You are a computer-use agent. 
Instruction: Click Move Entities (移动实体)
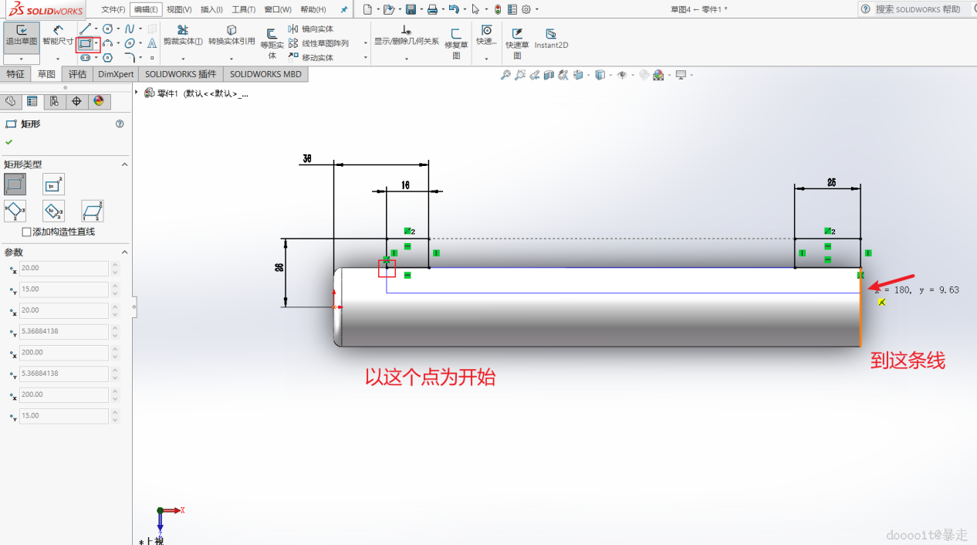[311, 58]
